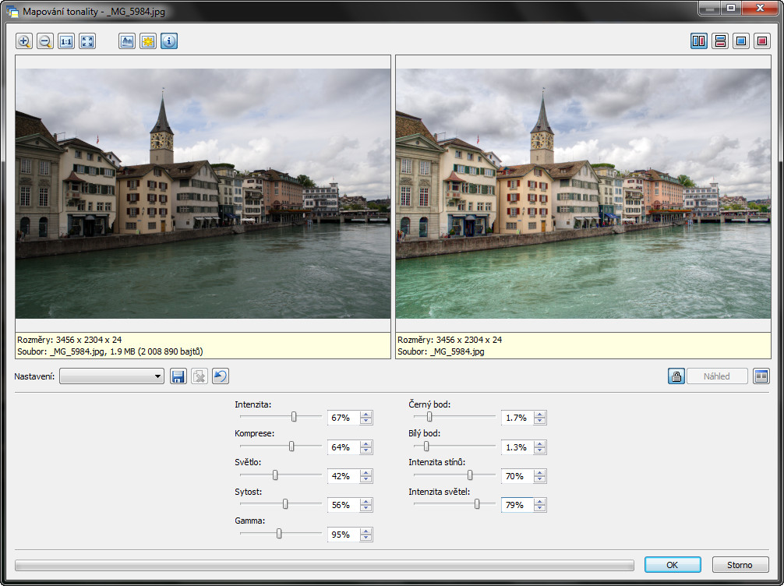
Task: Click the Bílý bod slider handle
Action: click(426, 446)
